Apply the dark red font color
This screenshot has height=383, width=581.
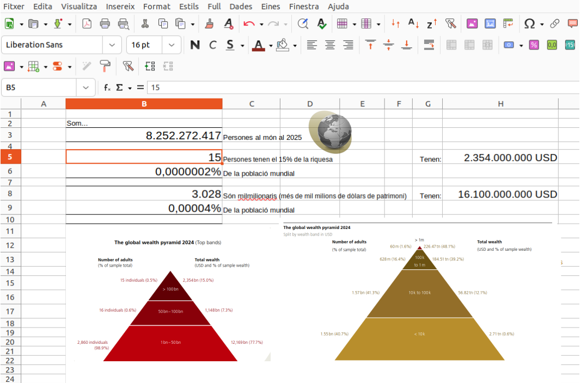pos(258,45)
